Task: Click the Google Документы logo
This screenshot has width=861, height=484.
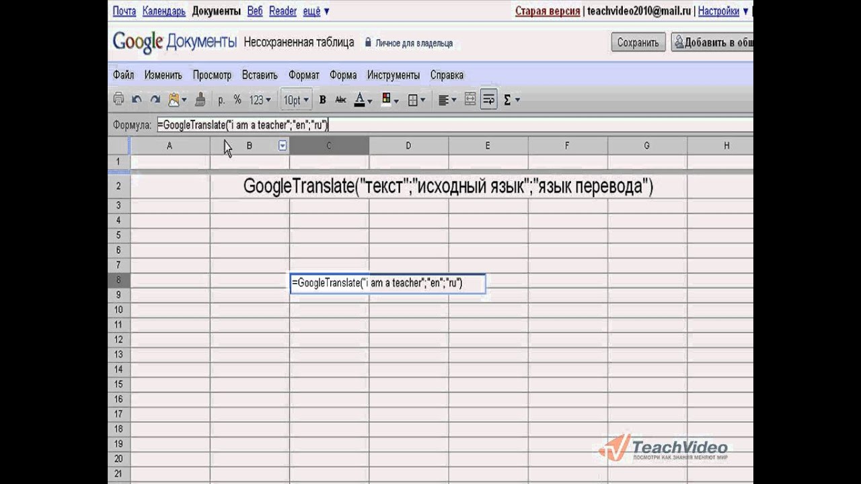Action: pos(175,42)
